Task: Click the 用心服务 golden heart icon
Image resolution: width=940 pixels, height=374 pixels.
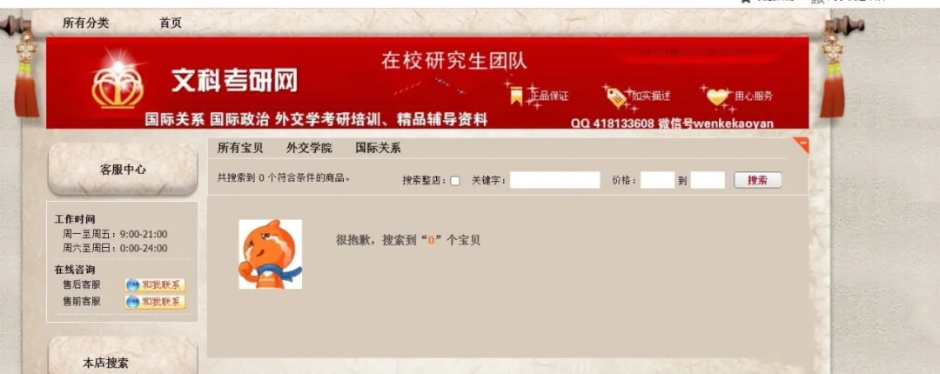Action: [717, 97]
